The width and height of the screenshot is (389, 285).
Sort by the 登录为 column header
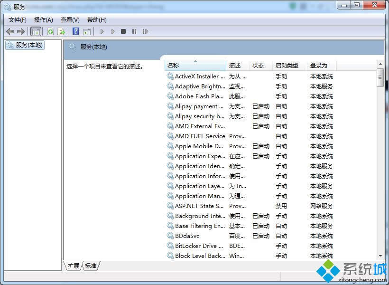322,66
